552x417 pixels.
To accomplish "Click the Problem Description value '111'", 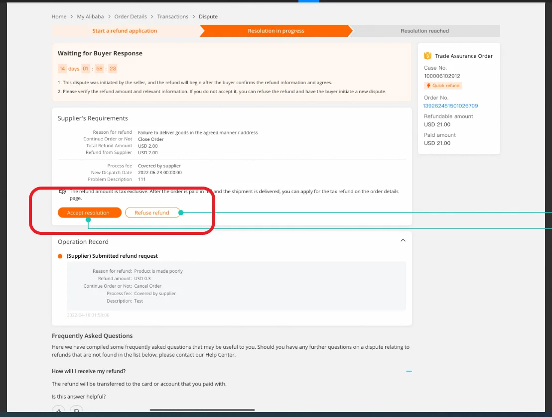I will 142,179.
